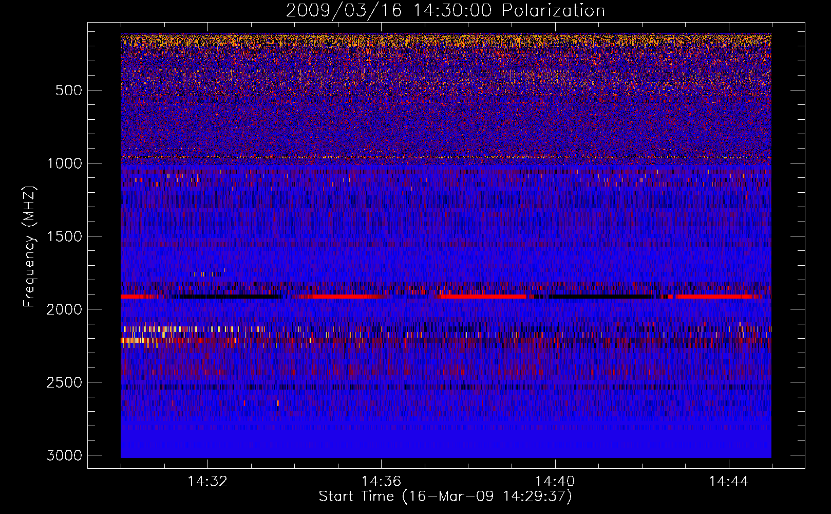Viewport: 831px width, 514px height.
Task: Select the 3000 frequency axis label
Action: 64,455
